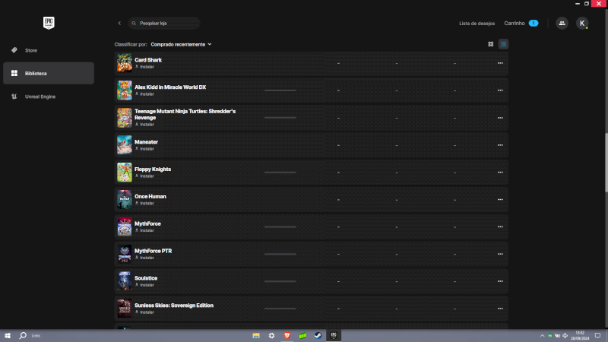Open Lista de desejos
The width and height of the screenshot is (608, 342).
coord(477,24)
